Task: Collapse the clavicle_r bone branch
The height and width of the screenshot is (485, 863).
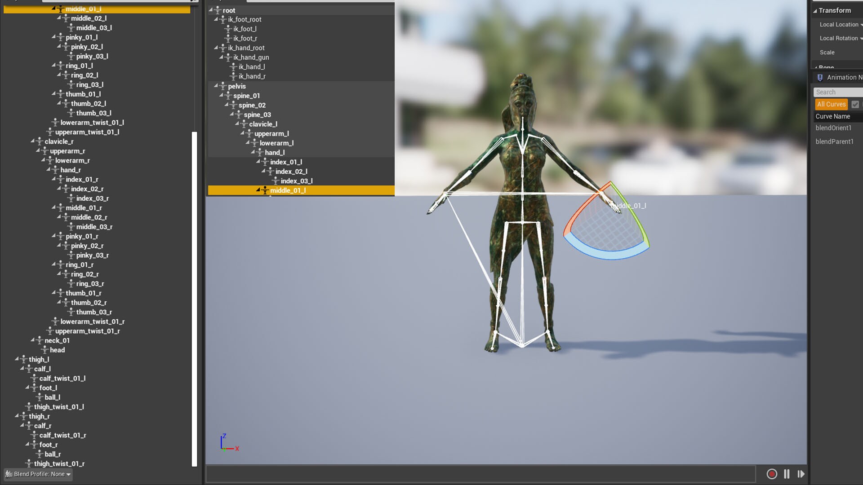Action: [x=32, y=141]
